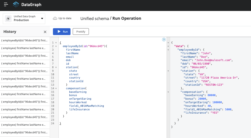
Task: Click the baseEarning field on line 15
Action: 78,92
